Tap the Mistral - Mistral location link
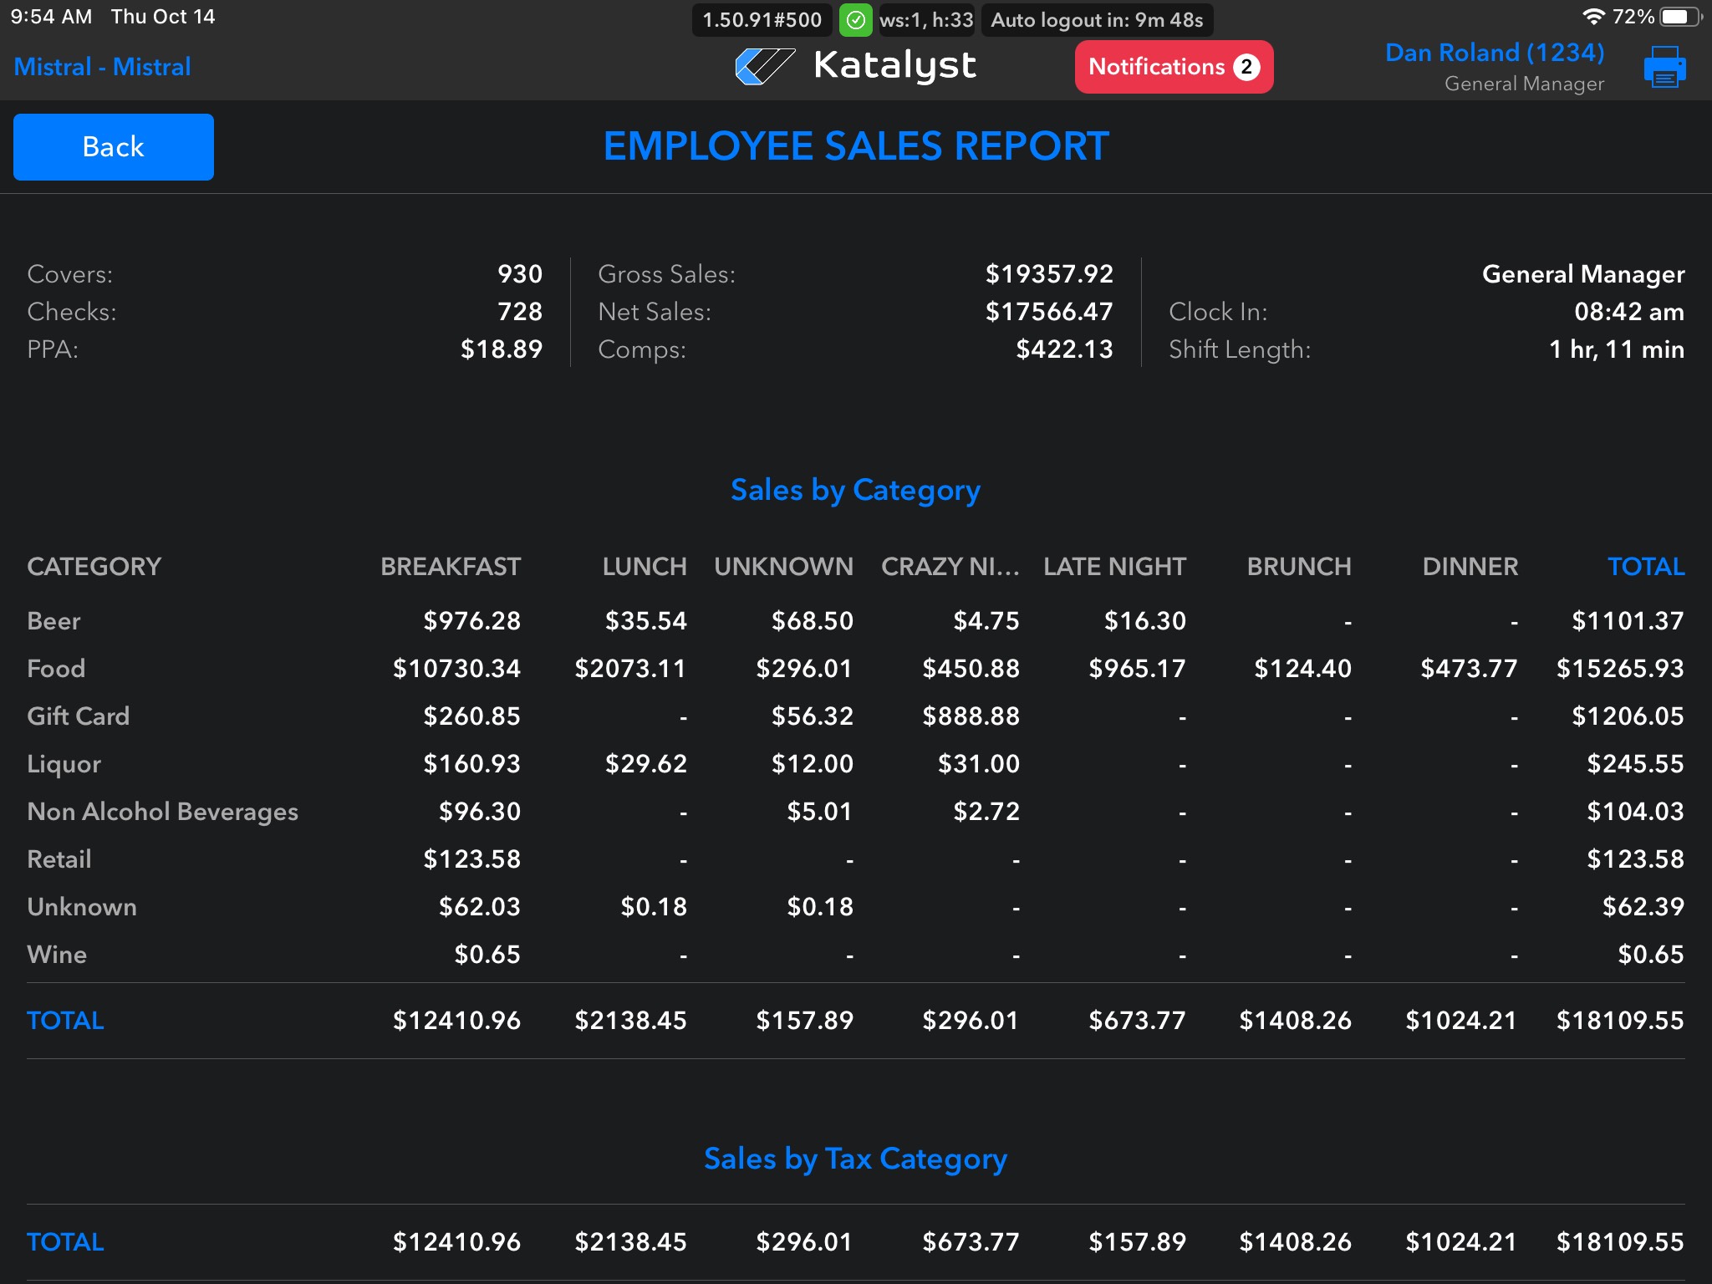This screenshot has height=1284, width=1712. pyautogui.click(x=102, y=67)
